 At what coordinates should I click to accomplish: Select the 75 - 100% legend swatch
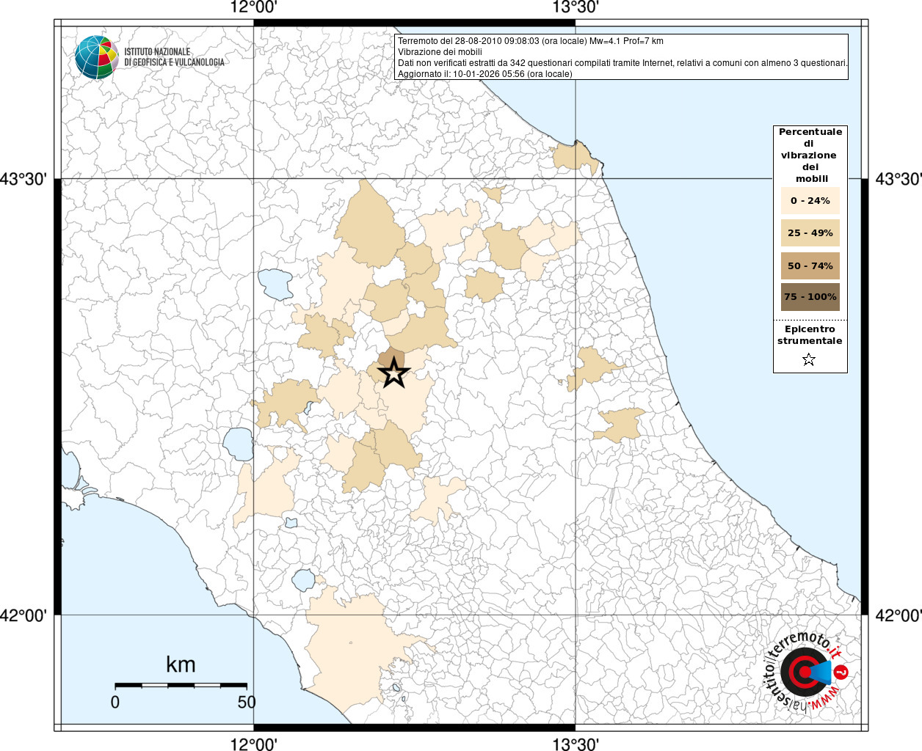click(x=810, y=297)
